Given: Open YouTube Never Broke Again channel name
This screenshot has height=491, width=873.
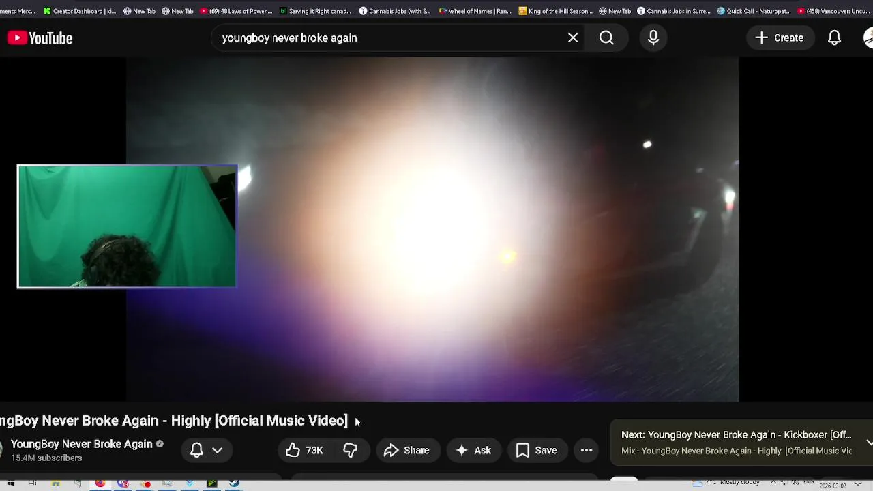Looking at the screenshot, I should pos(82,444).
